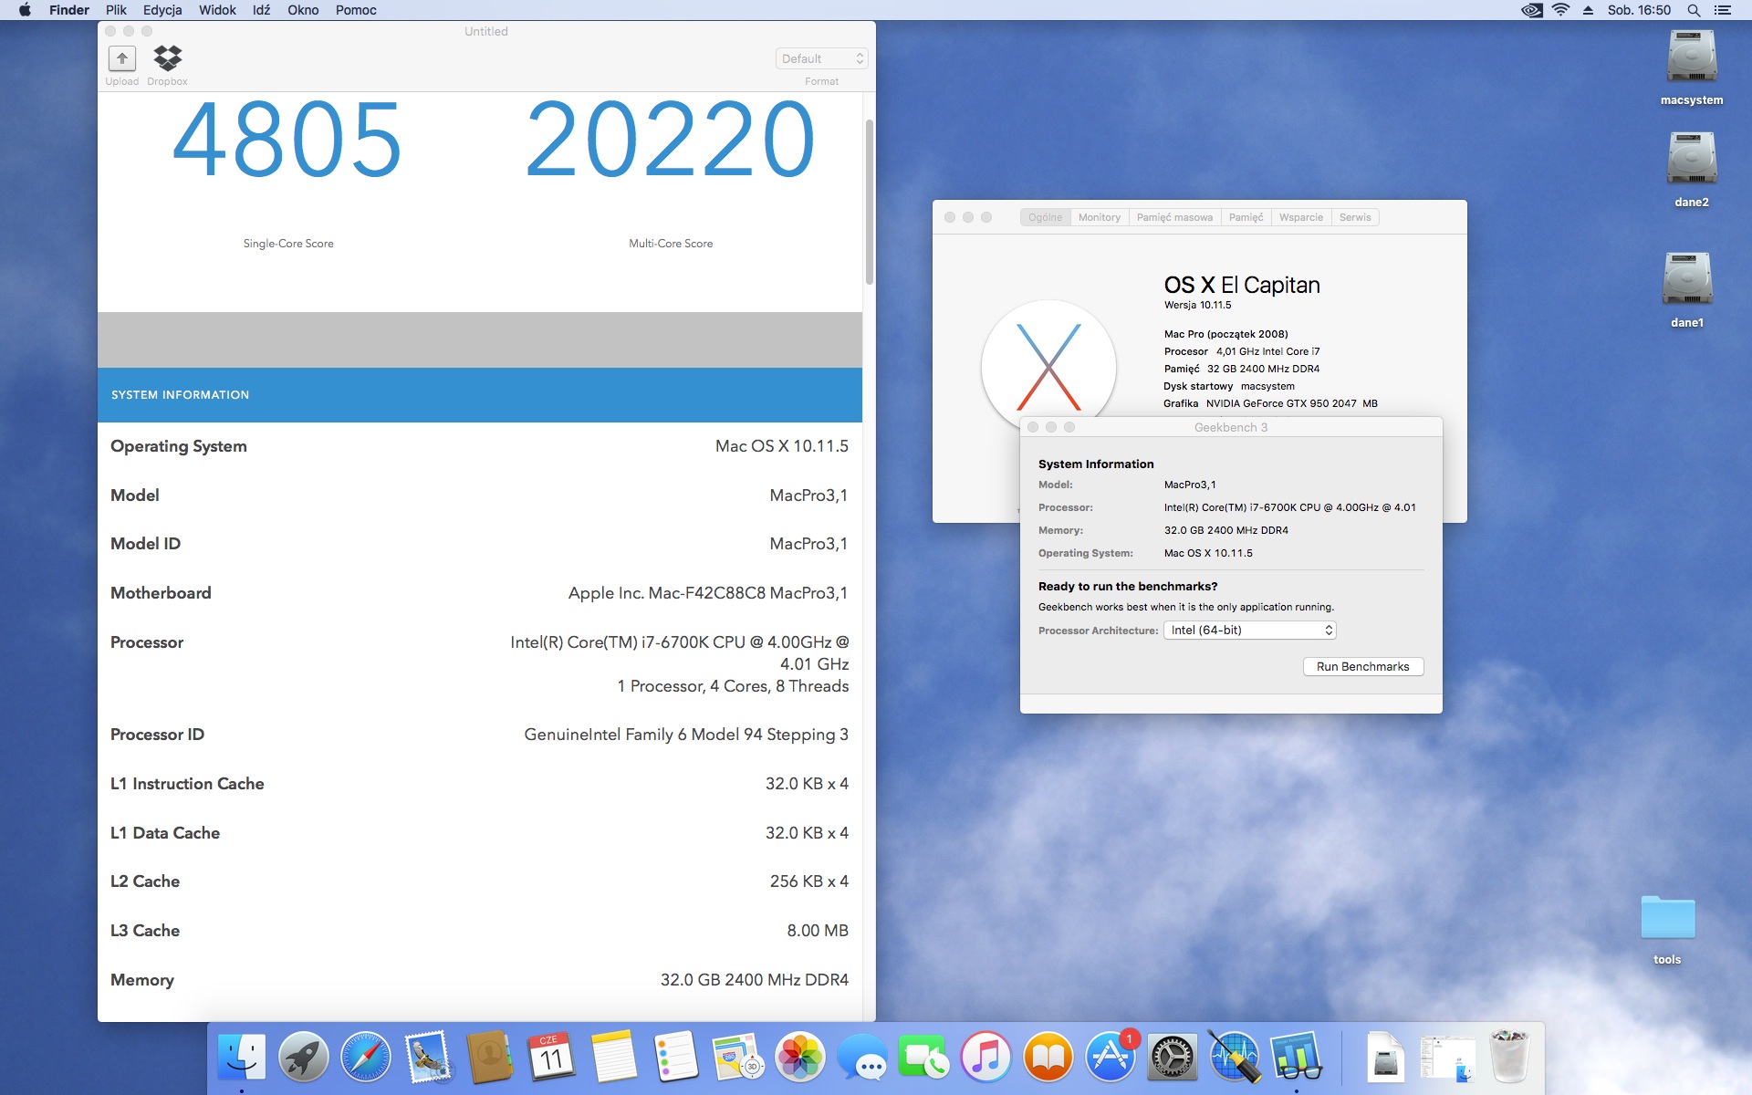1752x1095 pixels.
Task: Open the Notification Center icon
Action: click(x=1723, y=10)
